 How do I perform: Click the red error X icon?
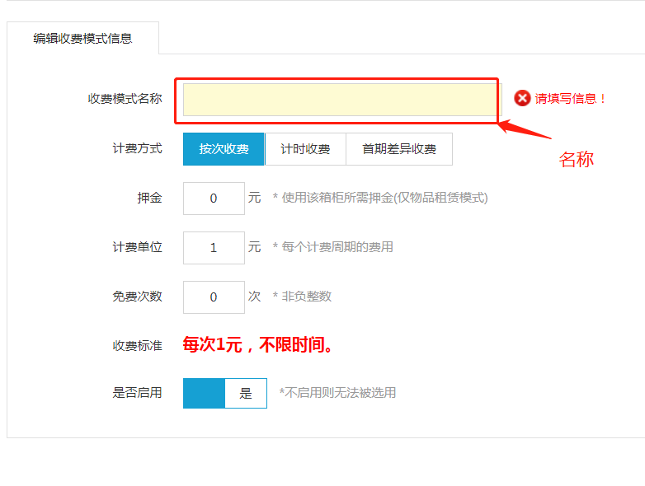(x=522, y=98)
